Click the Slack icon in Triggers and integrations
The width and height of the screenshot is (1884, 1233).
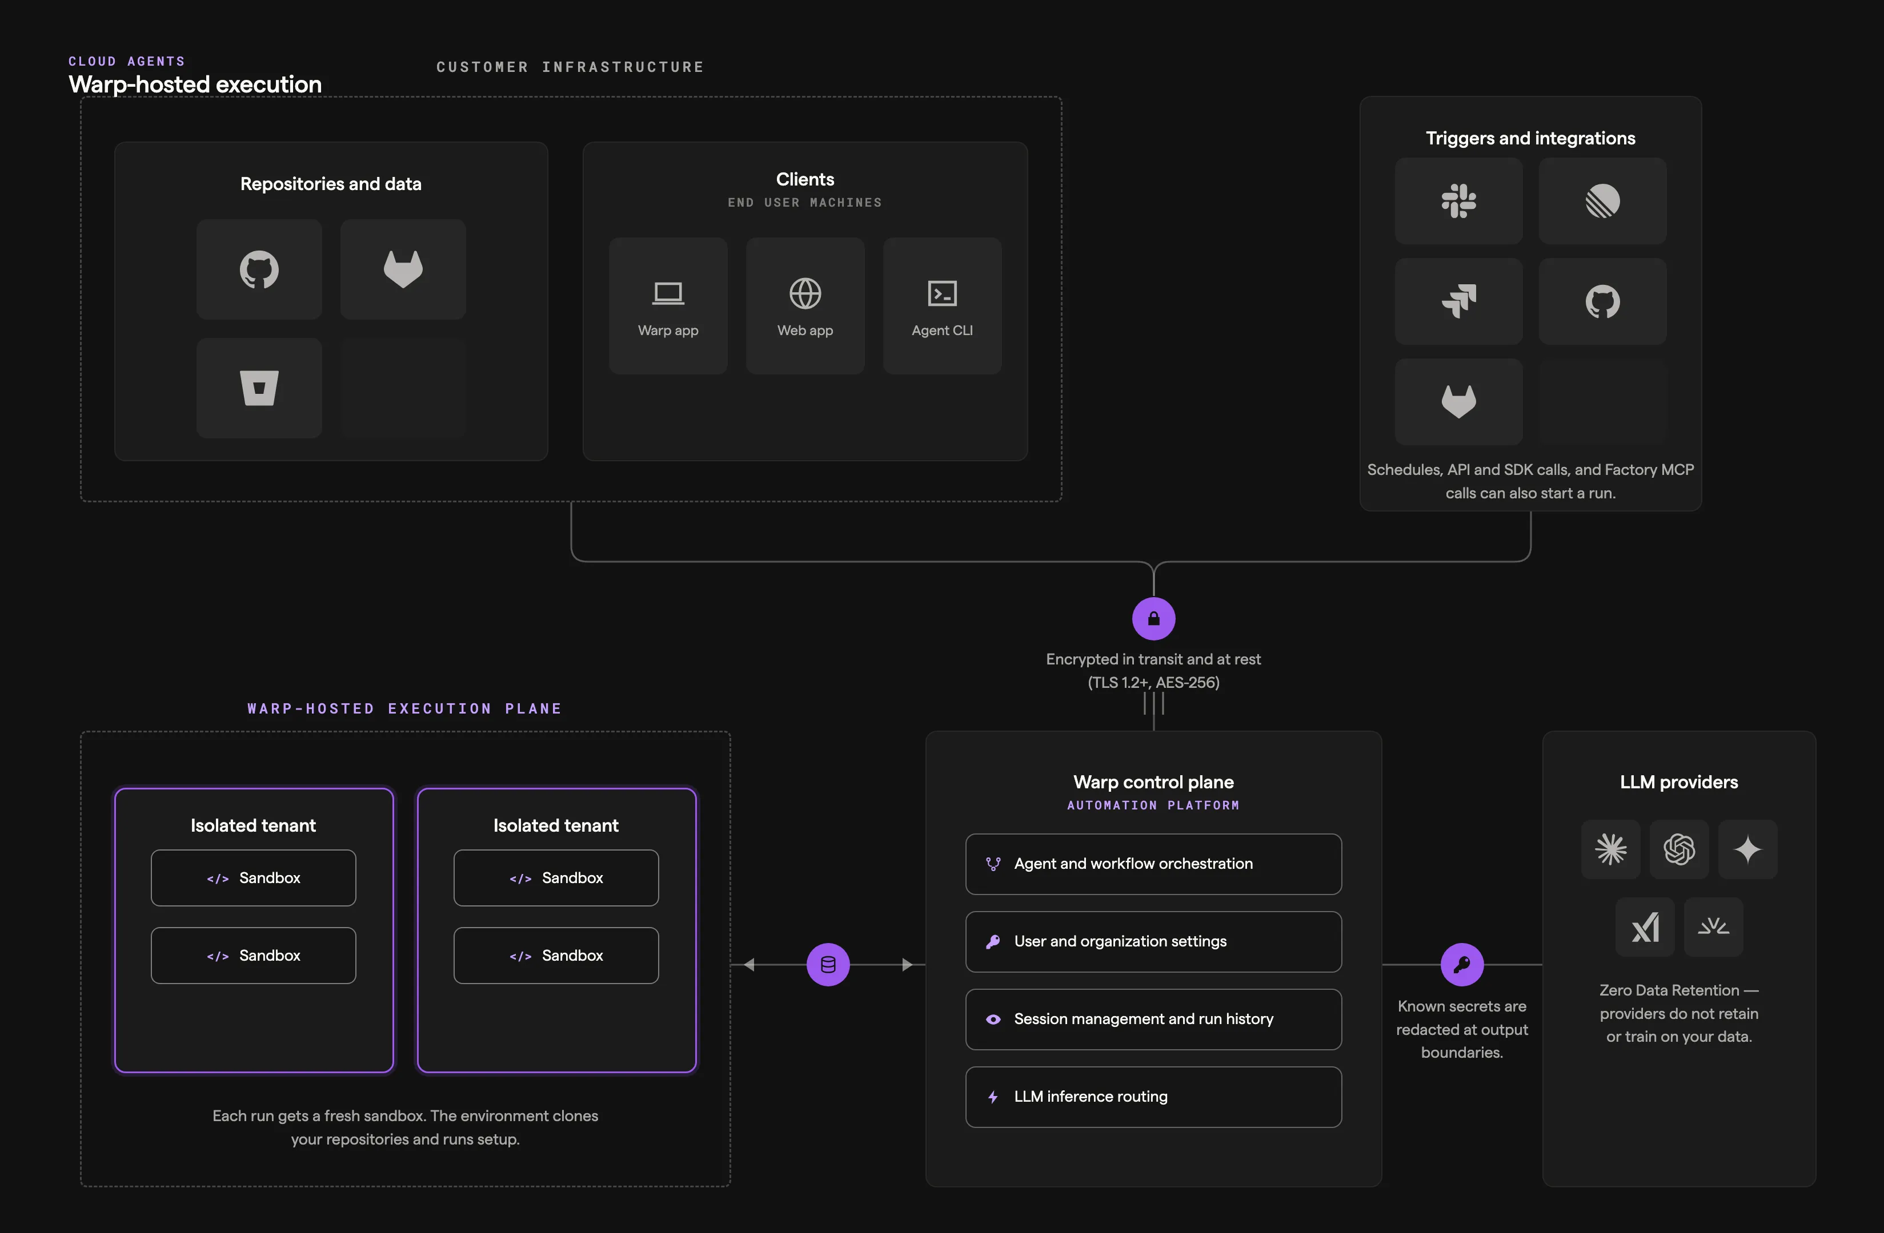click(x=1458, y=201)
